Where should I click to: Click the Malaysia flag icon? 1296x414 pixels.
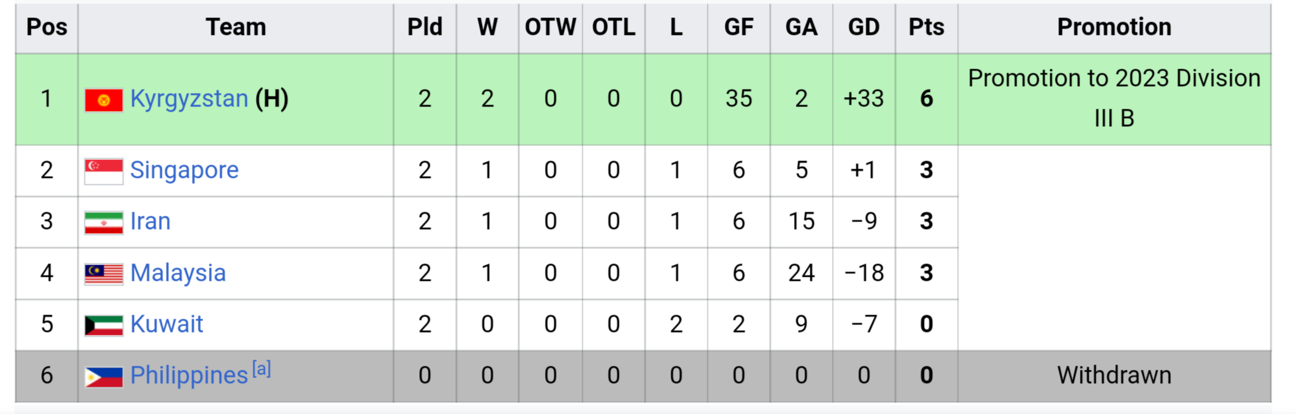(x=104, y=274)
